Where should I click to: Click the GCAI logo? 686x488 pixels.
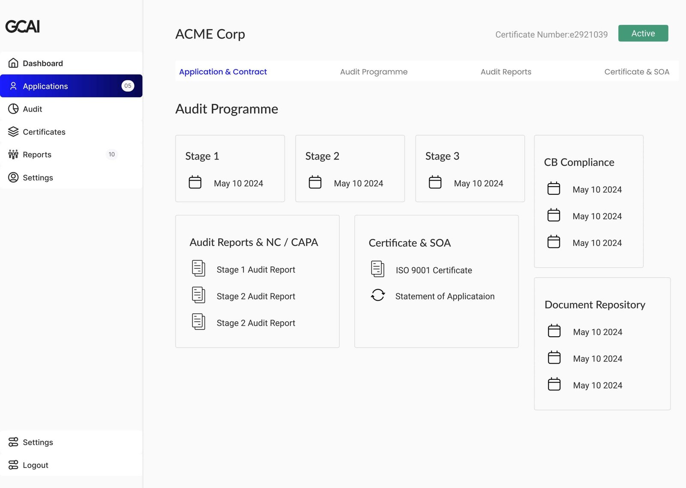[x=23, y=27]
